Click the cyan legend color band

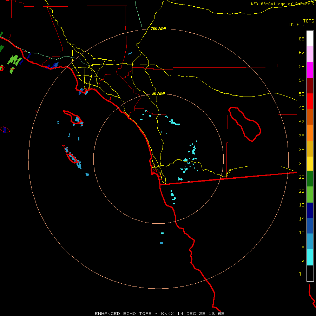click(x=310, y=257)
